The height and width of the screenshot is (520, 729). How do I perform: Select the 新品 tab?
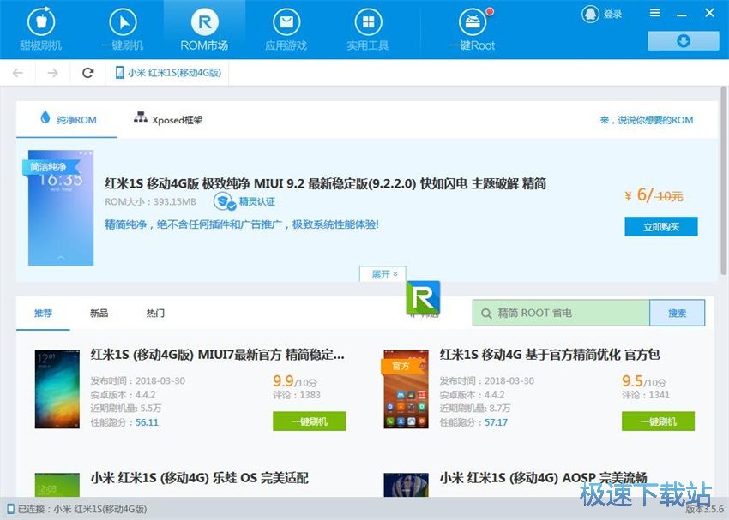99,314
